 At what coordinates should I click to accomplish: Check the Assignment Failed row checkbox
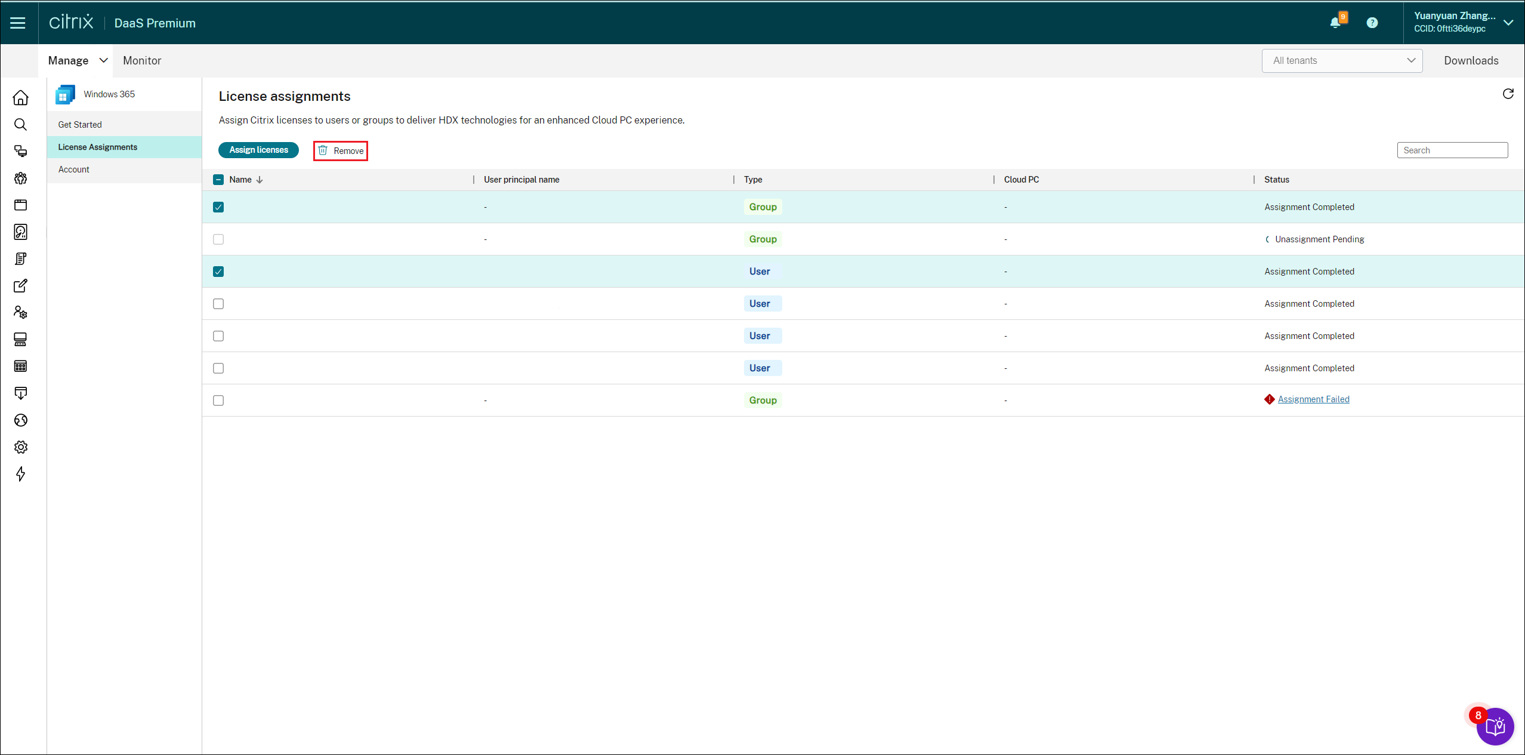tap(218, 400)
